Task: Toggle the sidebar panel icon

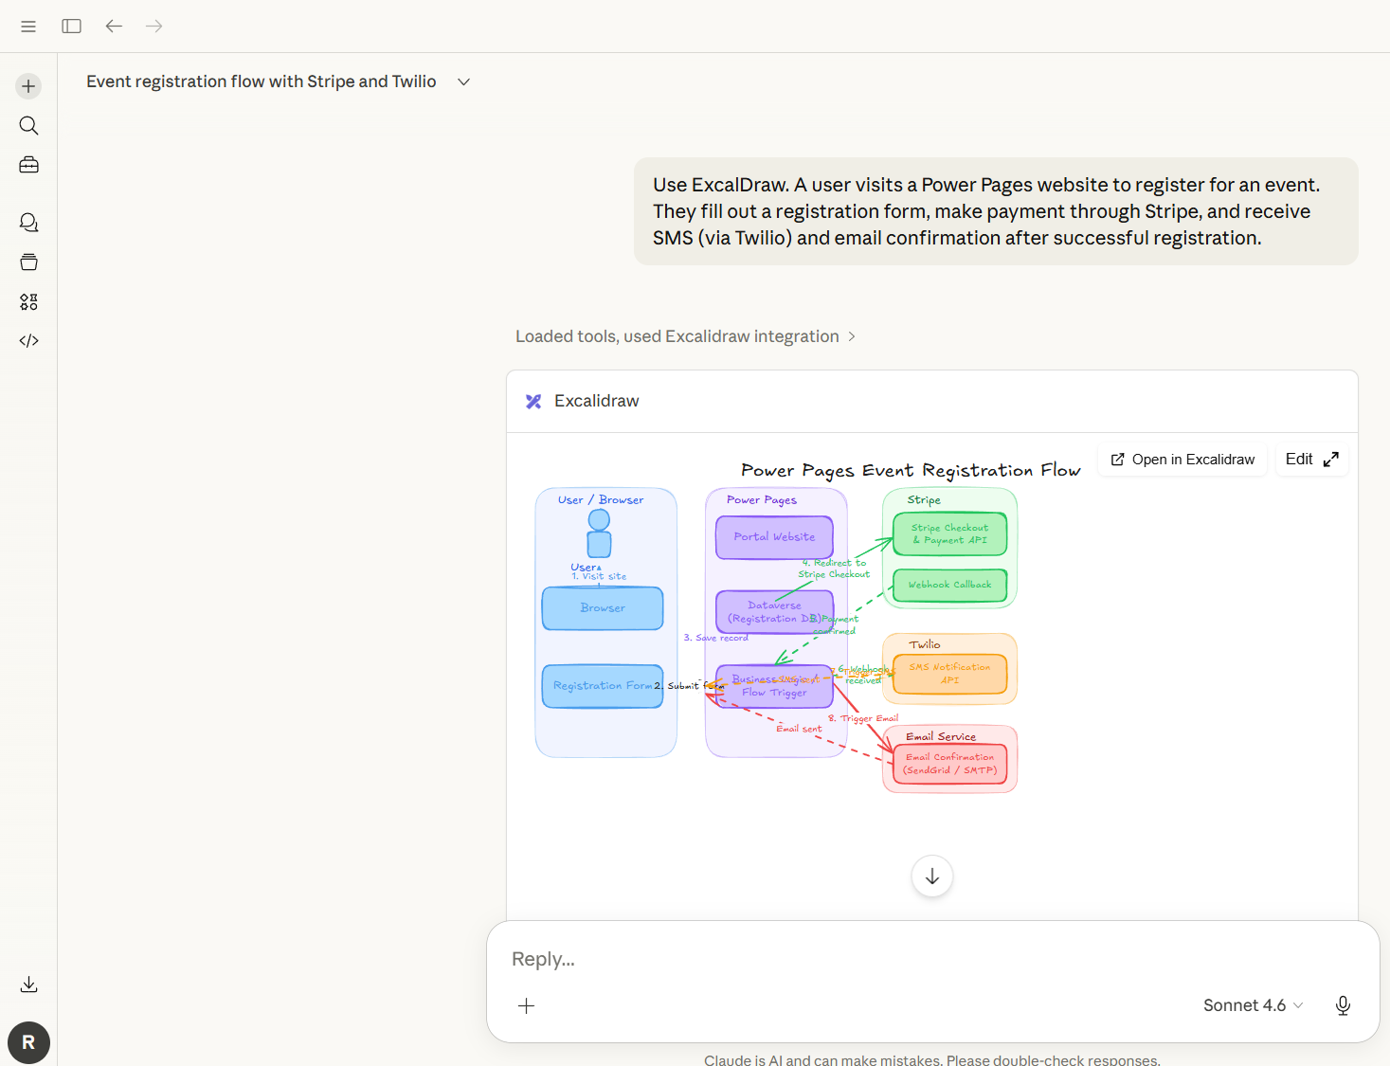Action: [71, 27]
